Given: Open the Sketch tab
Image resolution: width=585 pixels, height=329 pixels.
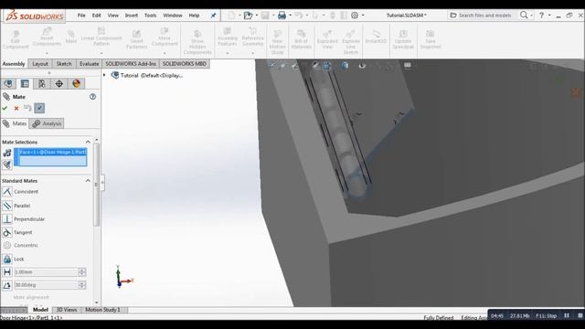Looking at the screenshot, I should click(64, 64).
